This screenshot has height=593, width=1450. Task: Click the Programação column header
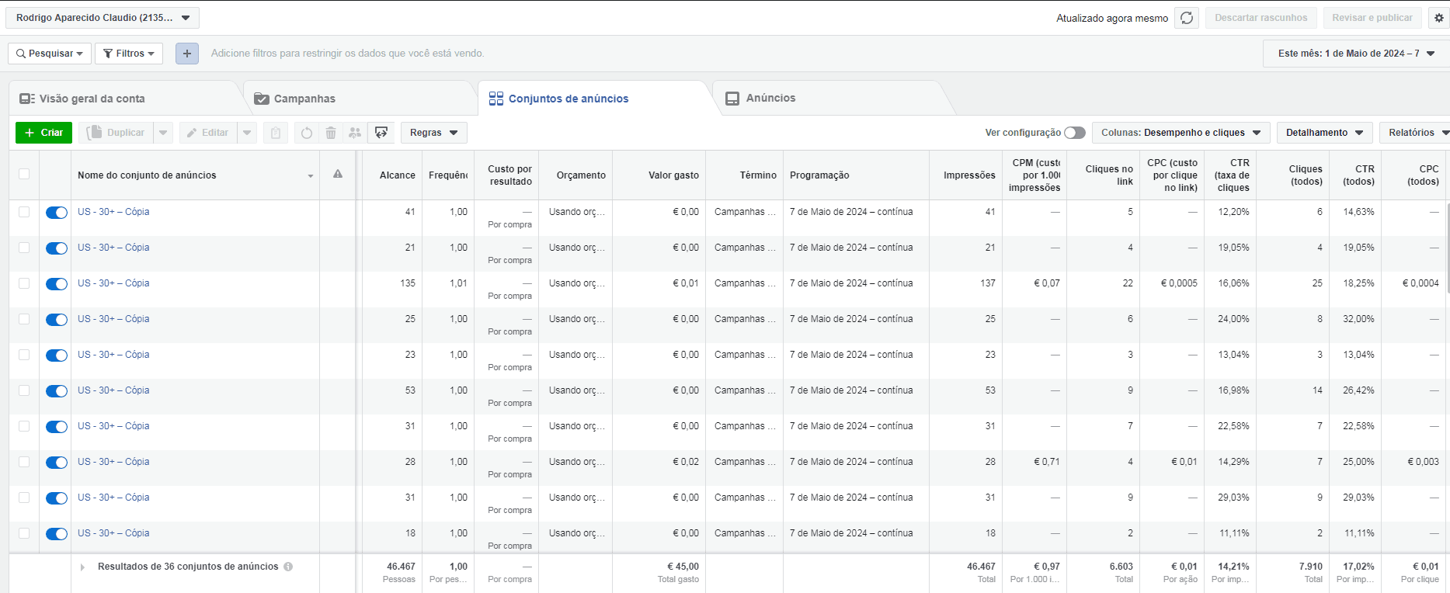click(856, 175)
